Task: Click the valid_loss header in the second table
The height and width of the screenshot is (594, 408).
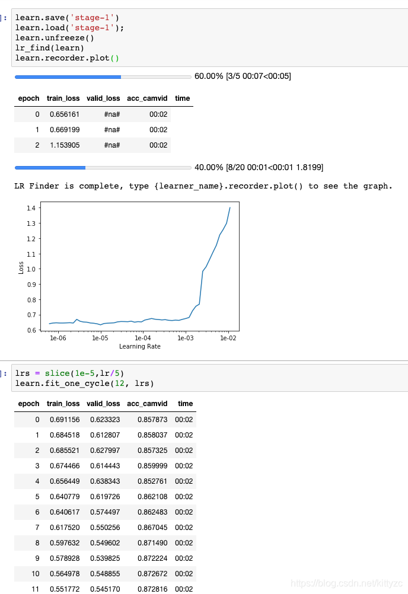Action: point(103,404)
